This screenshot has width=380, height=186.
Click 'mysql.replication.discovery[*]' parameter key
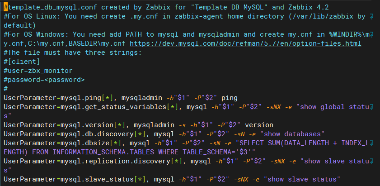click(x=121, y=162)
